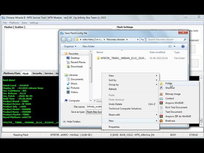Open the address bar history dropdown
The width and height of the screenshot is (204, 153).
point(138,40)
